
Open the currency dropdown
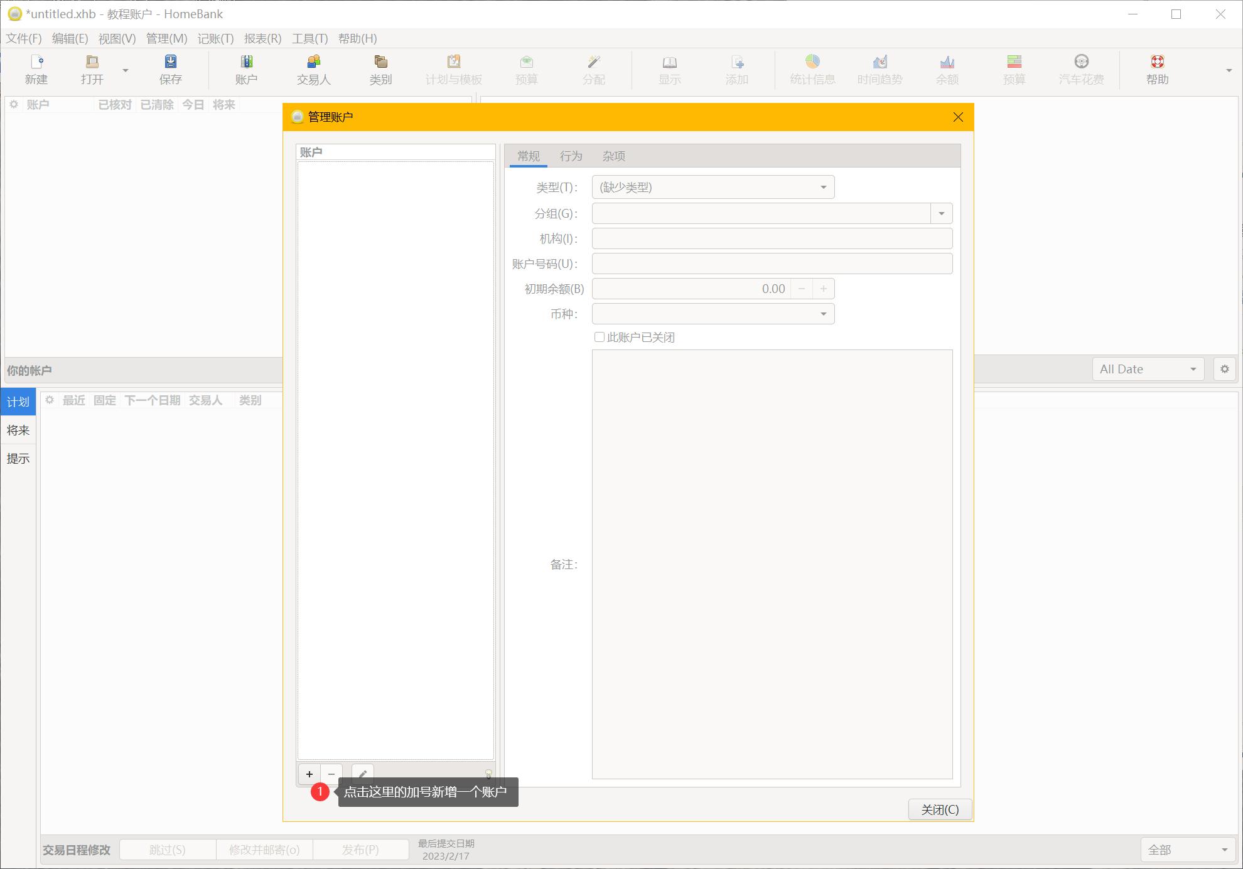[713, 314]
